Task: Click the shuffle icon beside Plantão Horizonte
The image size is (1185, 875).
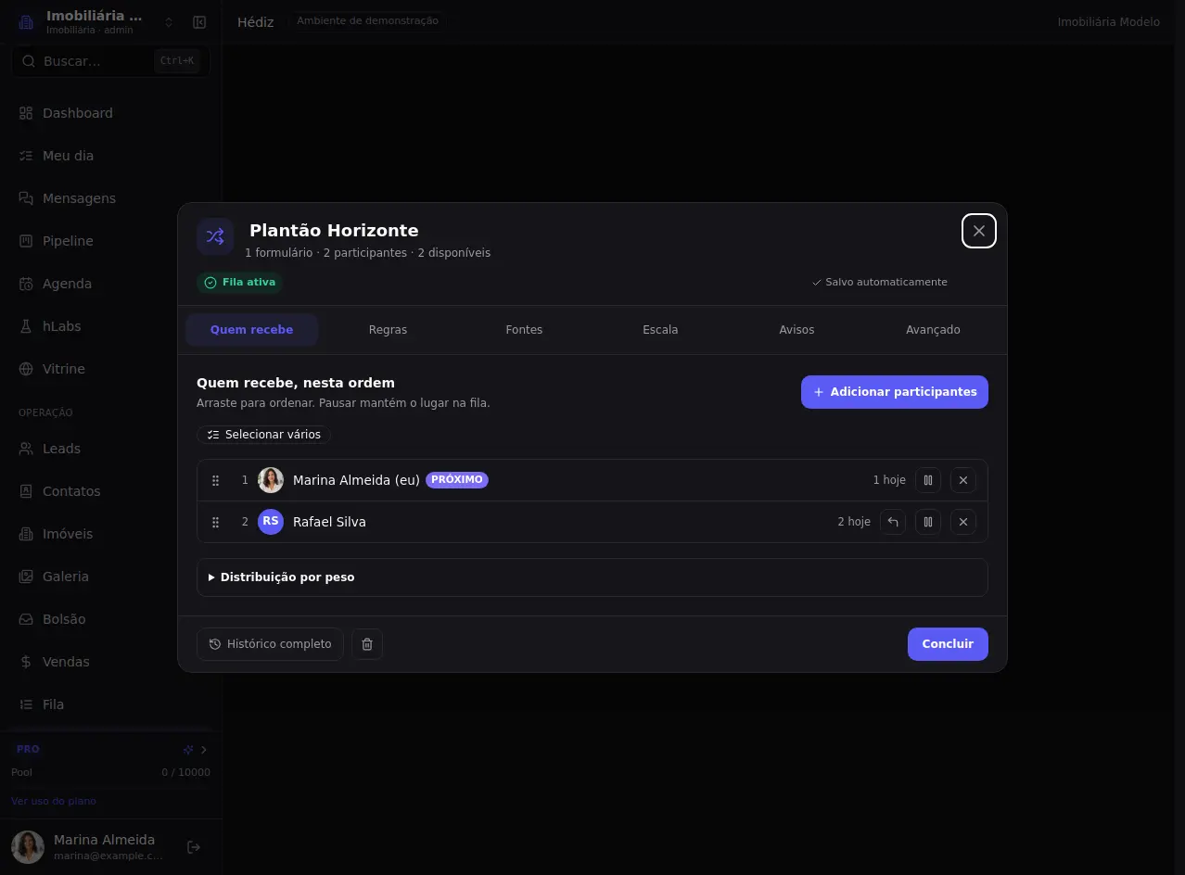Action: 215,236
